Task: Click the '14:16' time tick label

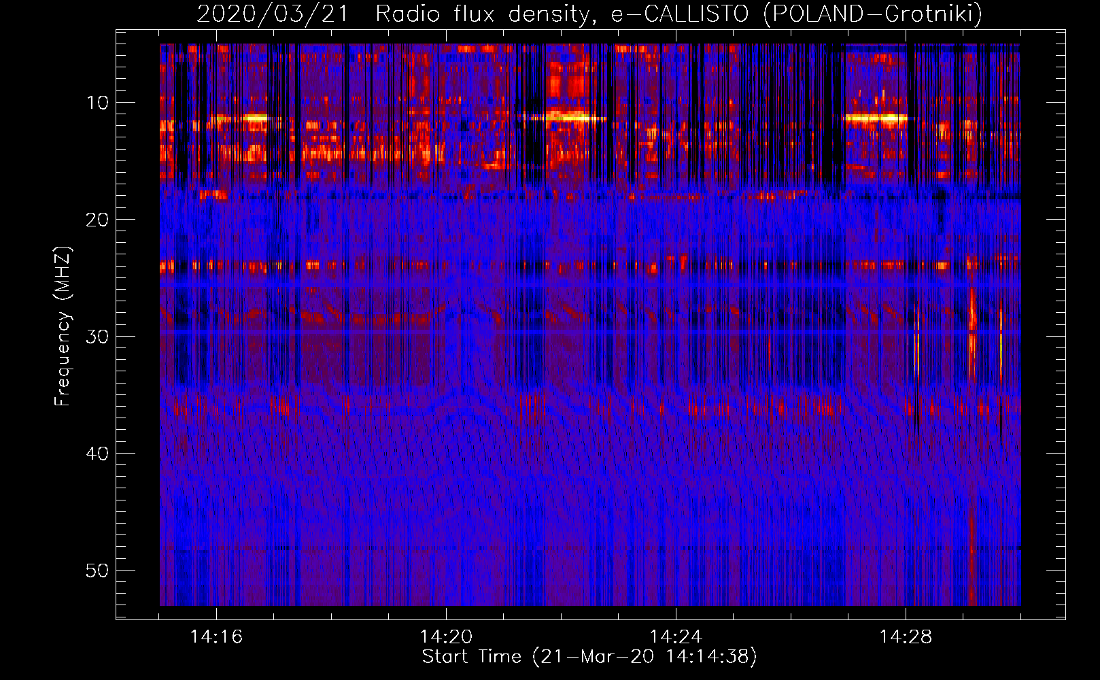Action: coord(216,636)
